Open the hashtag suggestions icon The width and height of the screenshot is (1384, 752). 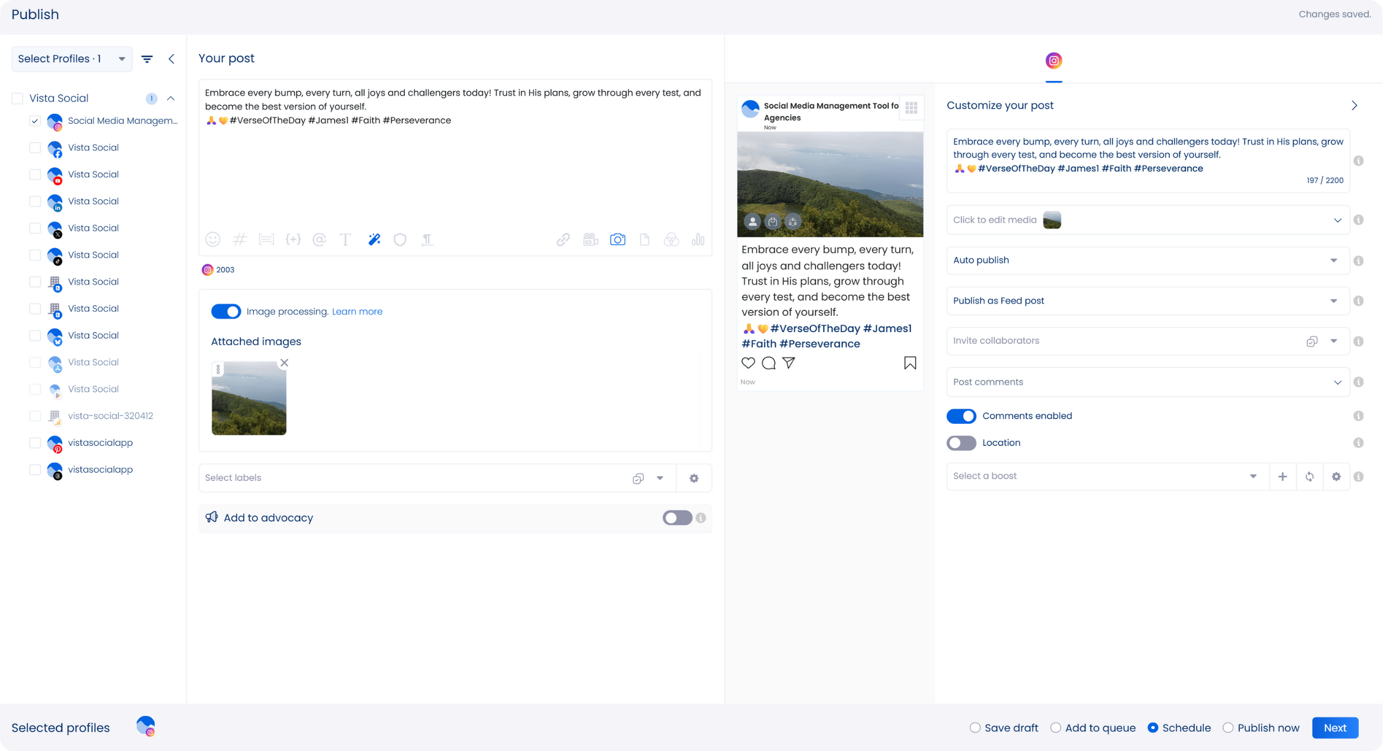[239, 240]
